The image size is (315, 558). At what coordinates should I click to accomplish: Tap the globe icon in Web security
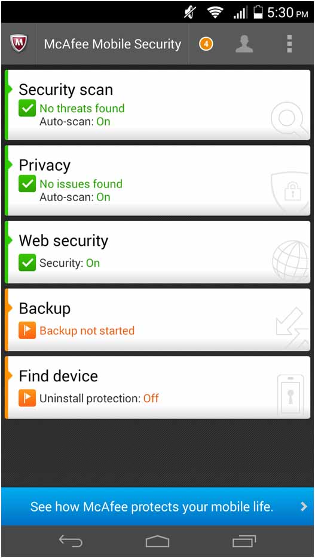coord(290,261)
